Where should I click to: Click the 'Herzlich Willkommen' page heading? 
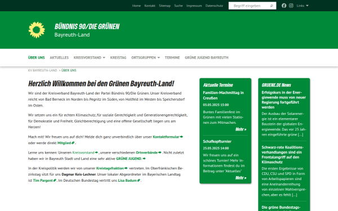101,83
